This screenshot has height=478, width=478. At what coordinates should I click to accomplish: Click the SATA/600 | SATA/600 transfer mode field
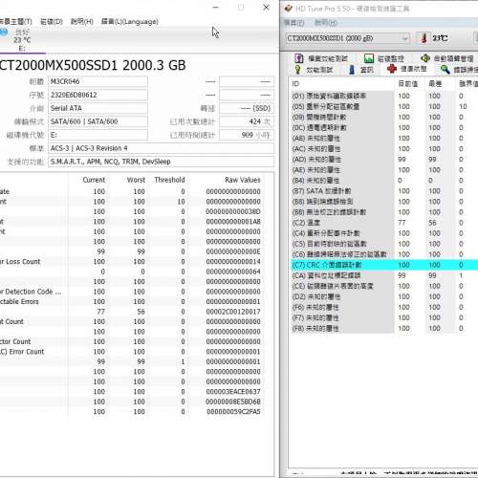point(98,121)
